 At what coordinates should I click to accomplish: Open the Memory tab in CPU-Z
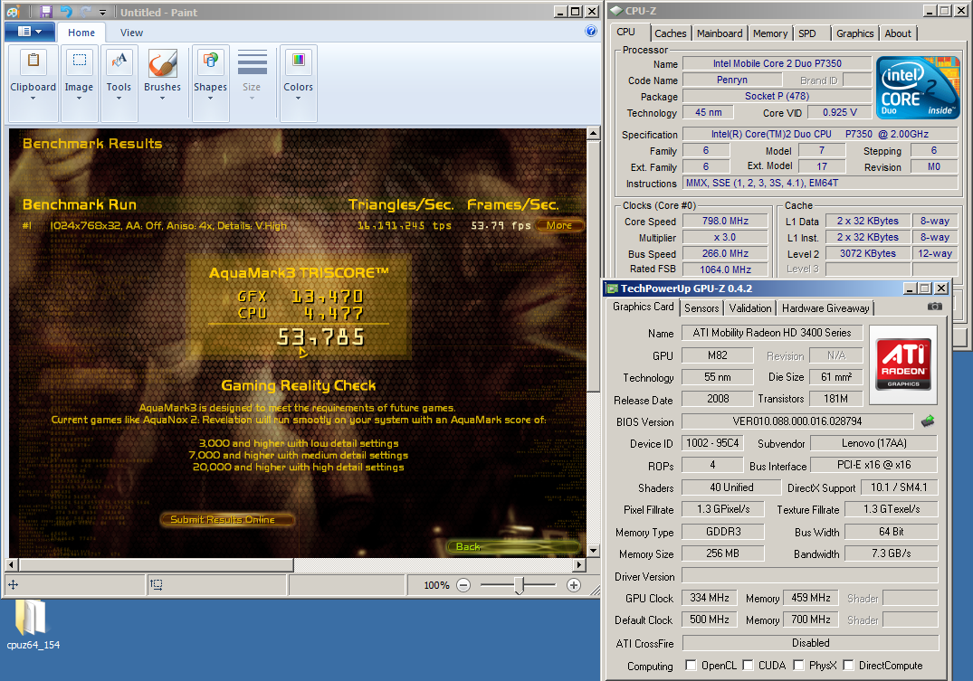coord(770,33)
